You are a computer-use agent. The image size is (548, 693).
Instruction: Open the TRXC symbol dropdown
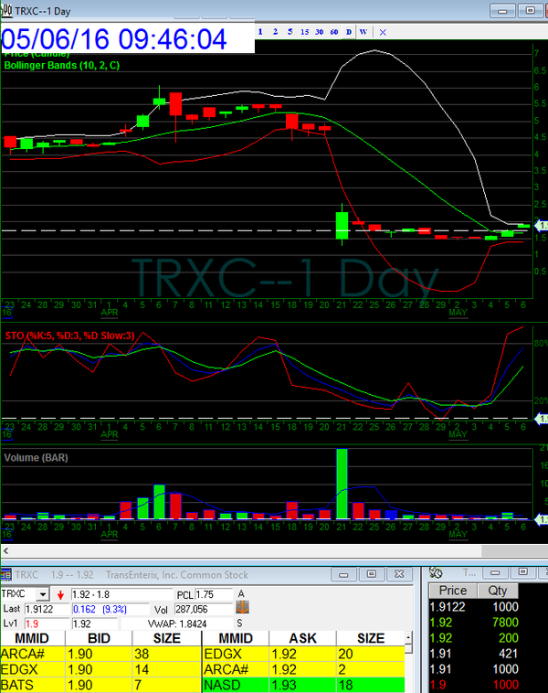coord(42,593)
